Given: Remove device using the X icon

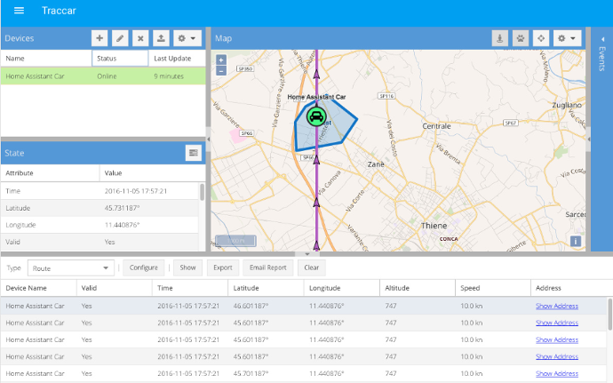Looking at the screenshot, I should 140,38.
